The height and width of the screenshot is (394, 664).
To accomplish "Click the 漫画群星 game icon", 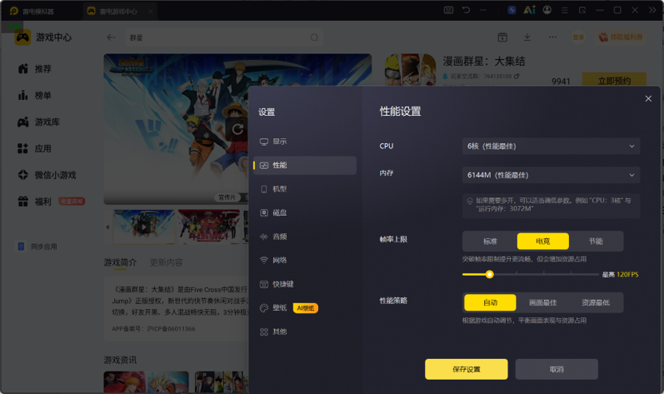I will [409, 70].
